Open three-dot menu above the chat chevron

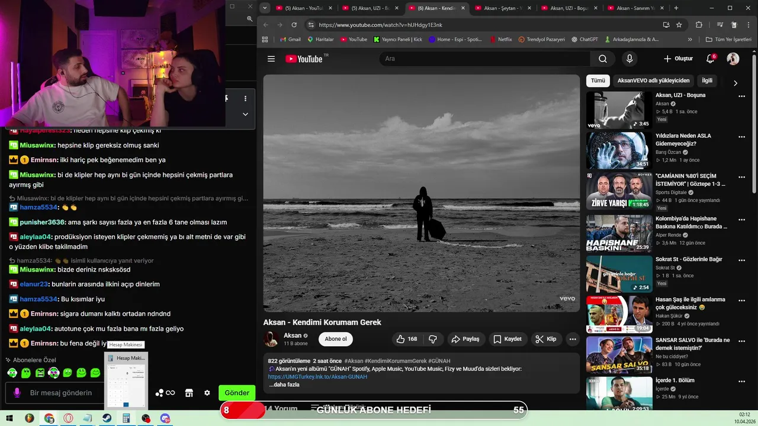point(245,98)
